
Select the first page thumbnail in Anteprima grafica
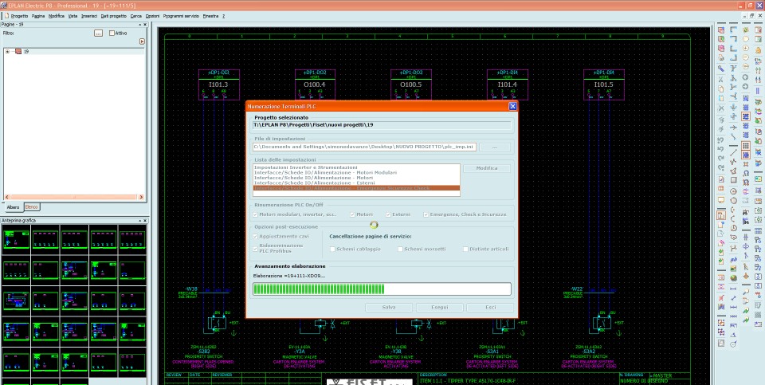pyautogui.click(x=14, y=238)
